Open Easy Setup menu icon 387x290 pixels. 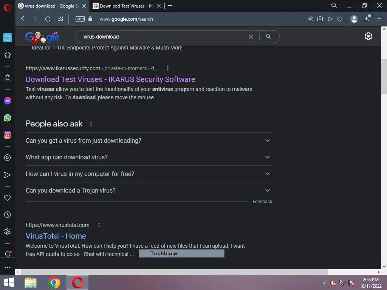(x=379, y=19)
